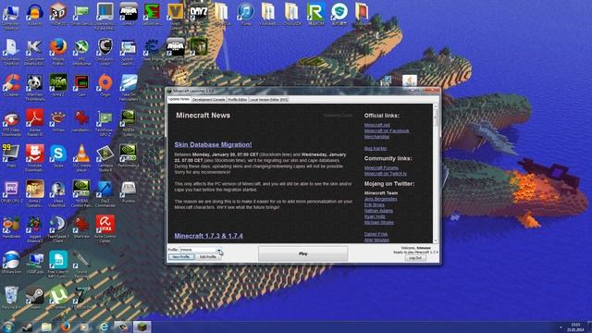
Task: Select the Camtasia Studio desktop icon
Action: pos(105,158)
